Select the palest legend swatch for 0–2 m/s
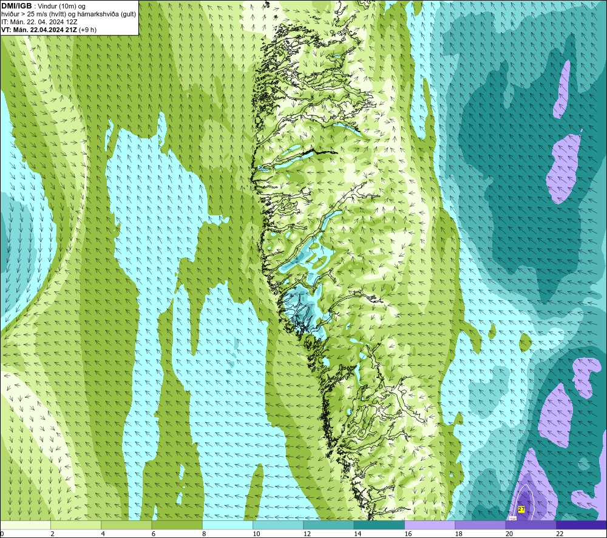Viewport: 607px width, 538px height. [x=25, y=525]
